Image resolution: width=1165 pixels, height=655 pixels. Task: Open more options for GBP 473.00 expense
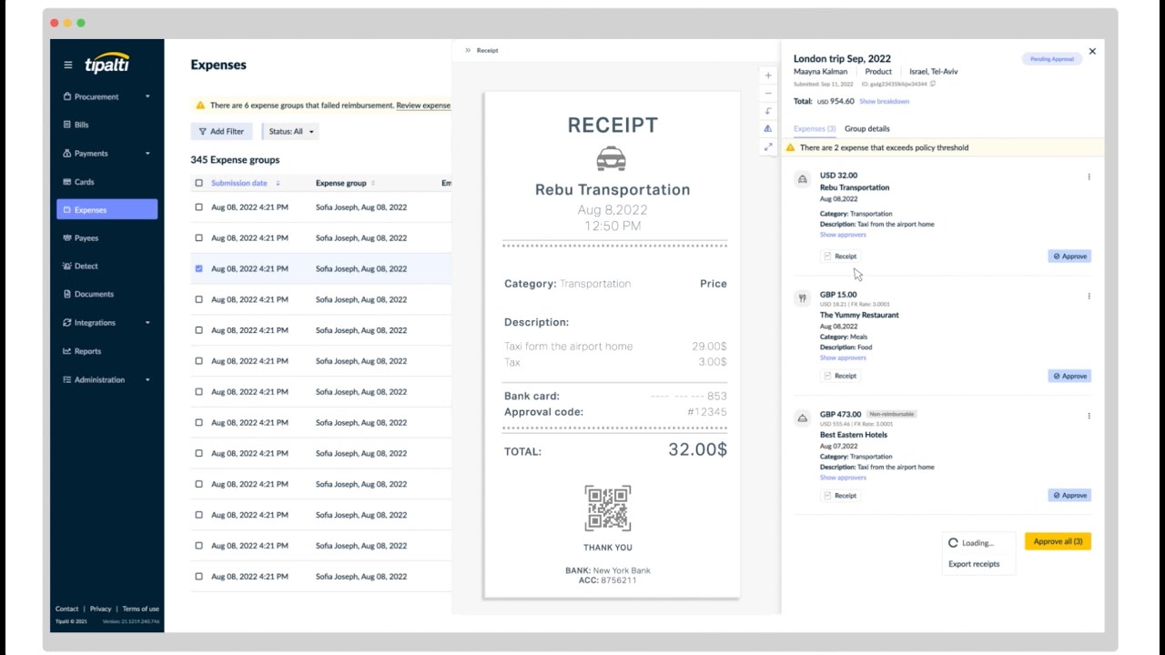(x=1089, y=416)
